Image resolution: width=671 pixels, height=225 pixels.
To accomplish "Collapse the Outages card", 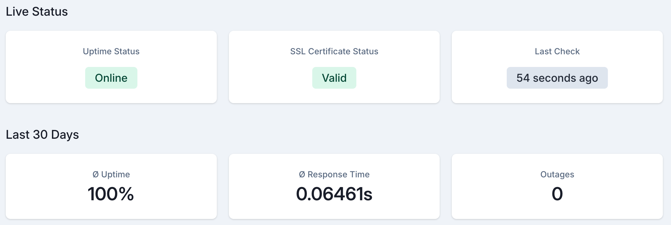I will click(557, 185).
